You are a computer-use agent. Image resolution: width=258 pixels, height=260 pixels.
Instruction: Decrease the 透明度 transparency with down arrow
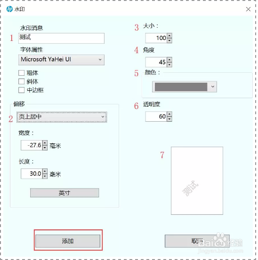click(x=169, y=119)
